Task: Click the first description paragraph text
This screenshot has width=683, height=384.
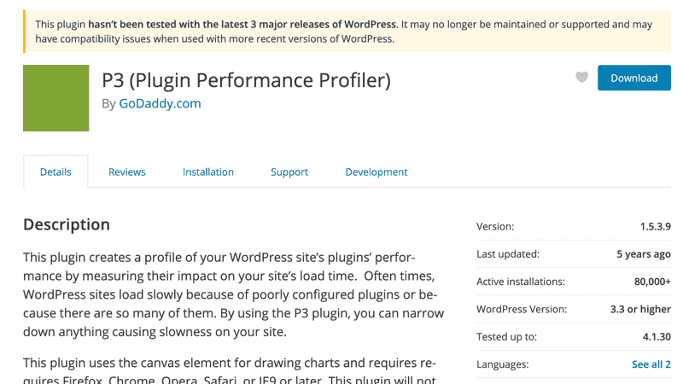Action: click(233, 294)
